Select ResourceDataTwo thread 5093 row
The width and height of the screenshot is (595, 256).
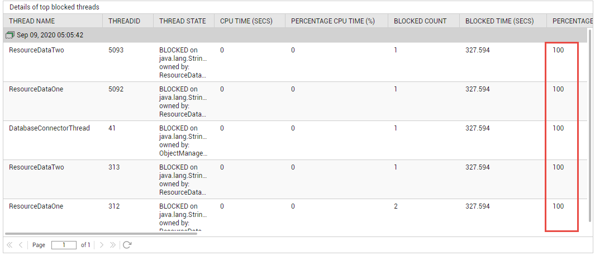click(x=296, y=62)
